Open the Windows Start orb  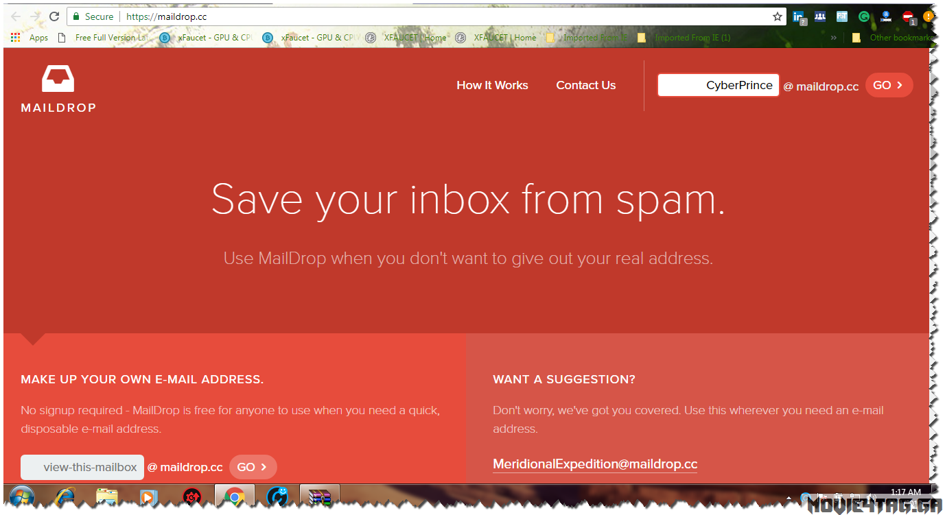[22, 496]
